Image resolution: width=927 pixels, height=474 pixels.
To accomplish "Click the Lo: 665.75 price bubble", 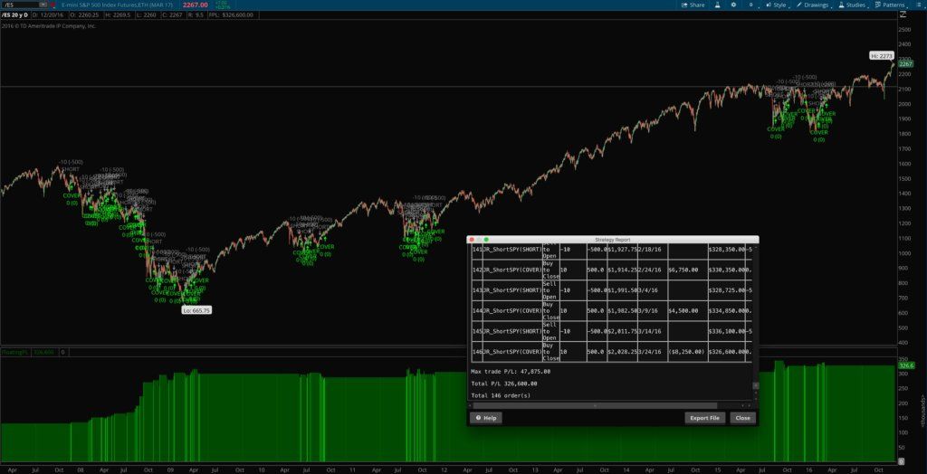I will tap(196, 309).
